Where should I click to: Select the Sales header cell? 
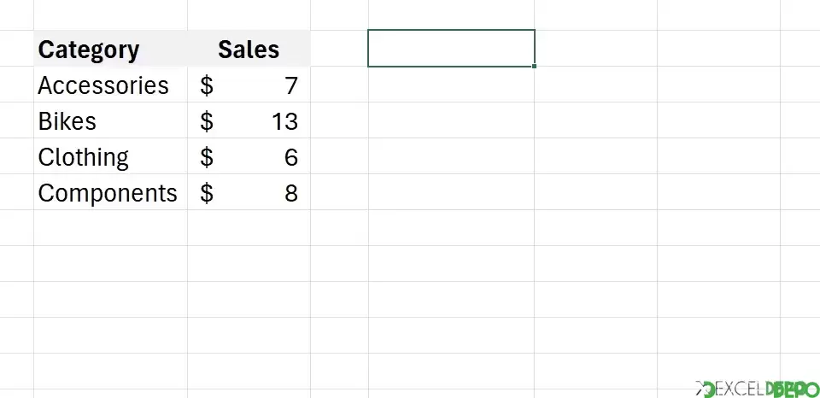[x=249, y=49]
